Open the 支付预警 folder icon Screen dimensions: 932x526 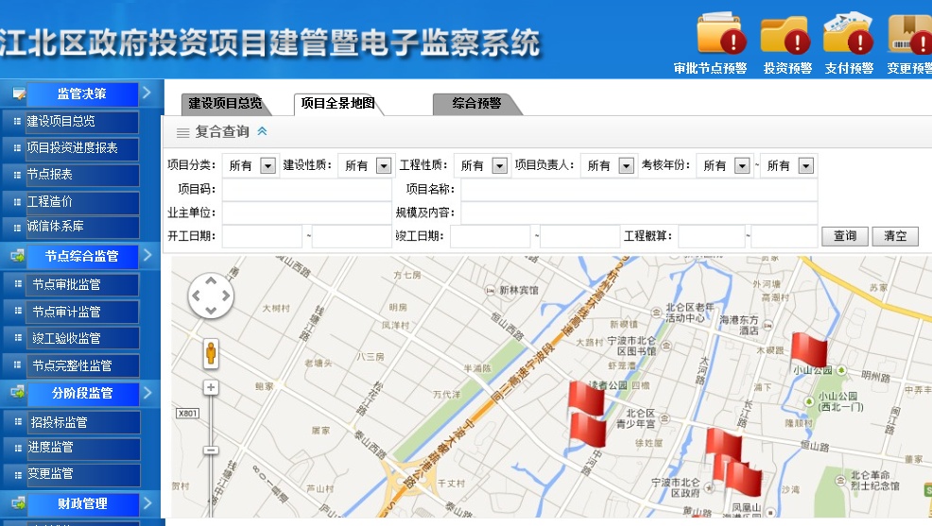(x=848, y=33)
